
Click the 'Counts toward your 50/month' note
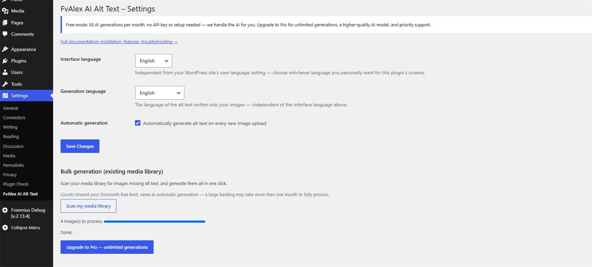[195, 195]
